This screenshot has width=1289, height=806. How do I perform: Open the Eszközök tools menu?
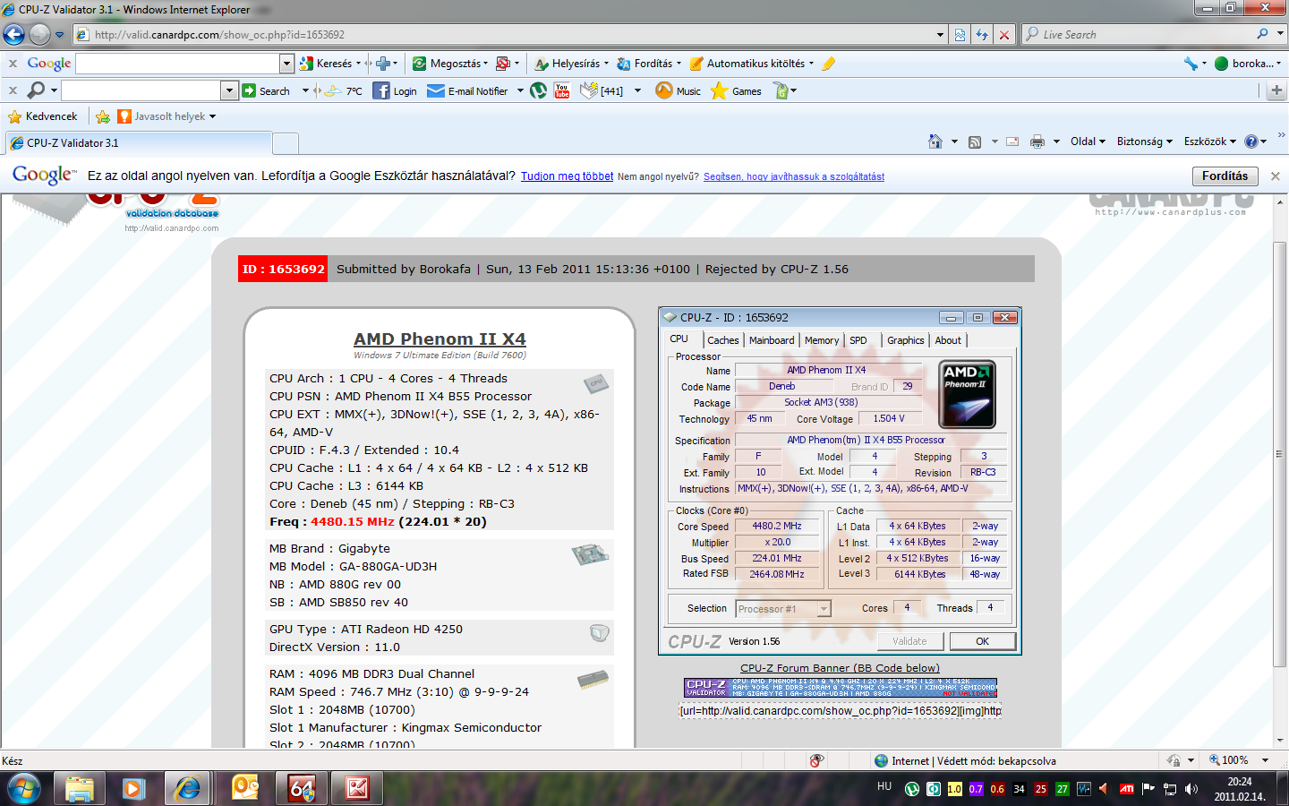pos(1209,141)
